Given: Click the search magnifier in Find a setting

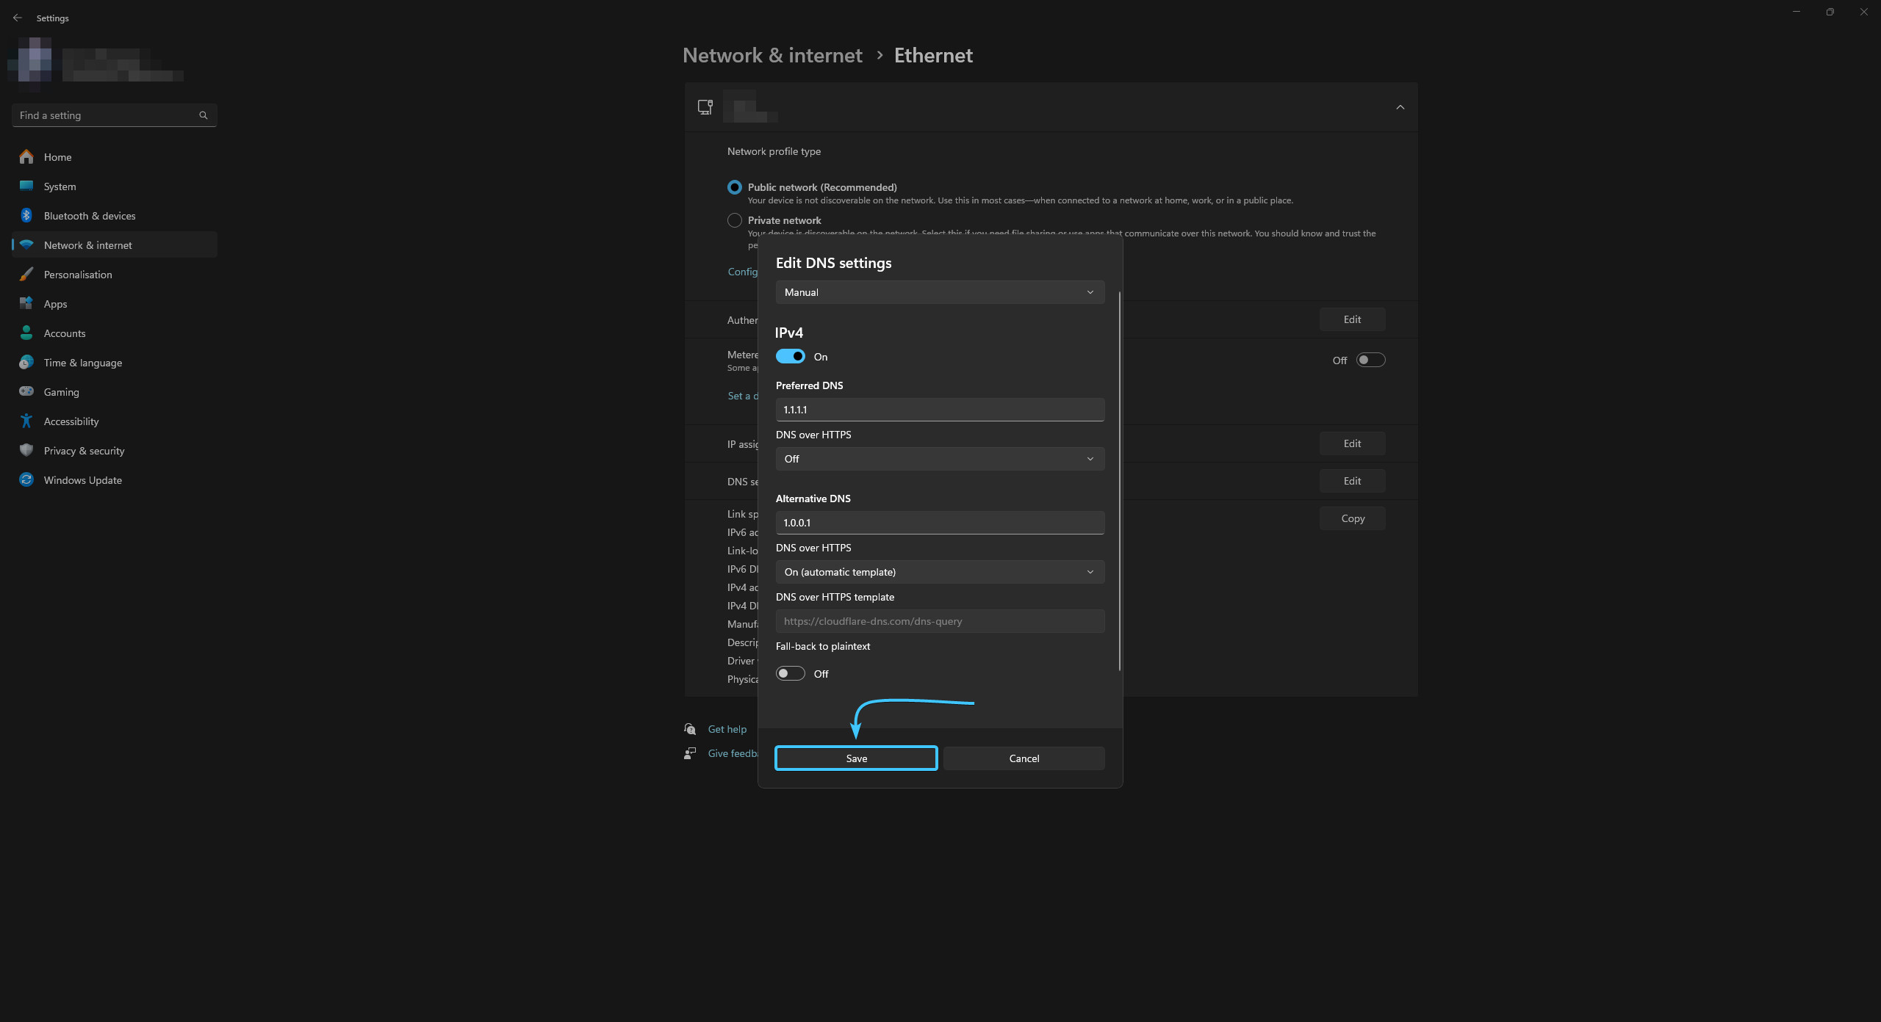Looking at the screenshot, I should point(204,115).
